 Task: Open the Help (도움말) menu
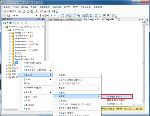[x=98, y=7]
